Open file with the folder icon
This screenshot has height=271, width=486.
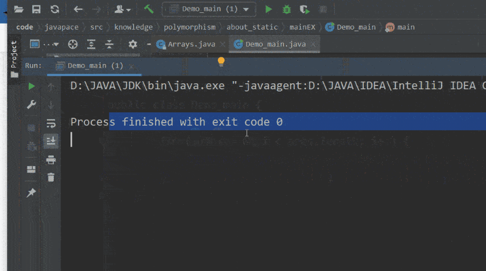[19, 9]
